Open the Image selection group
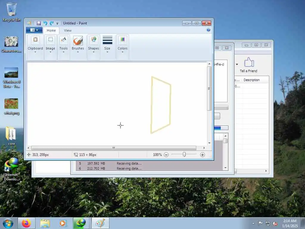 [x=50, y=47]
